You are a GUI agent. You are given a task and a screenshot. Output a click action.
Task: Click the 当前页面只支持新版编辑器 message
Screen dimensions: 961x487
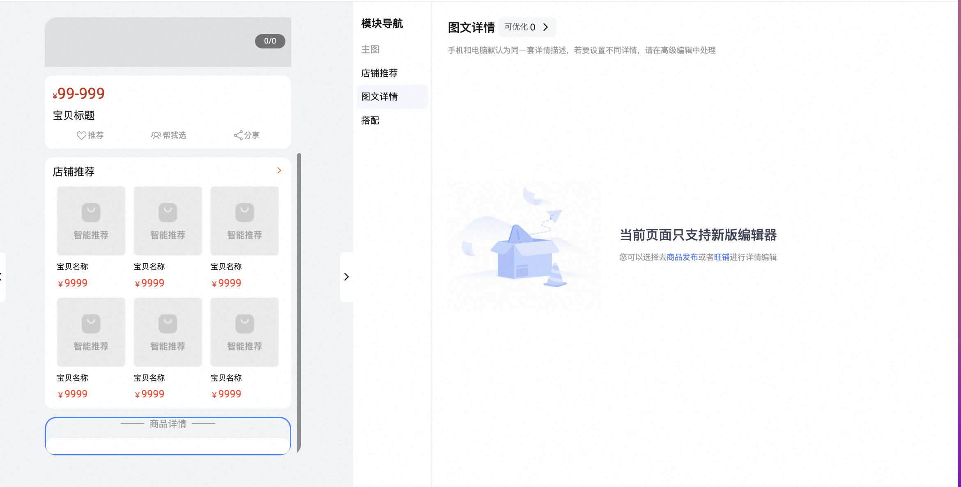[698, 235]
